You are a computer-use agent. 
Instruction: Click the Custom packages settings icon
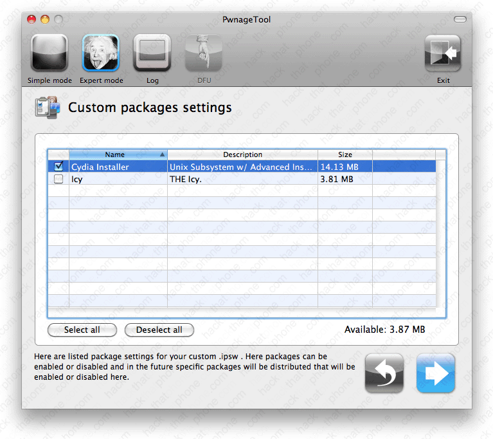pyautogui.click(x=48, y=107)
